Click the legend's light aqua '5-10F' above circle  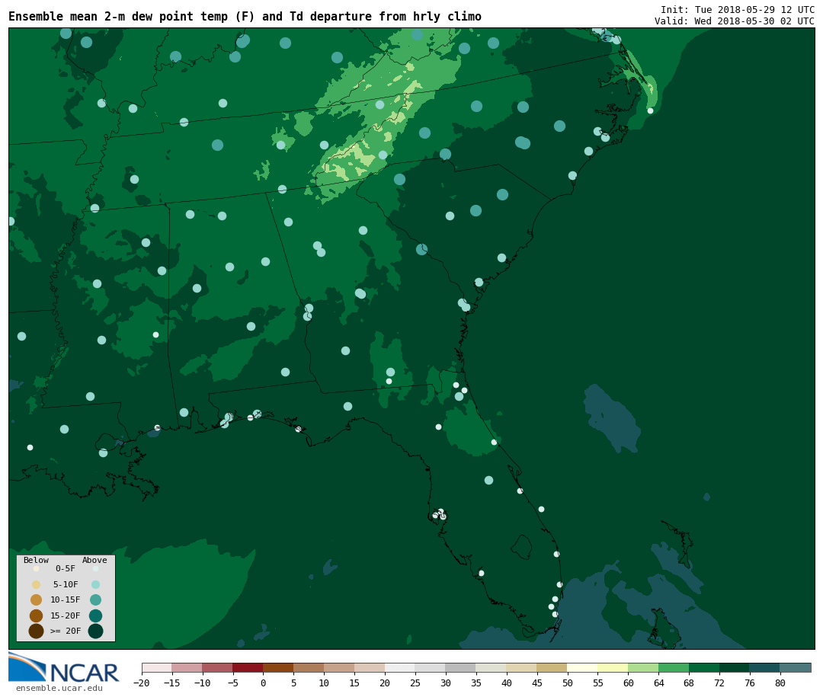95,585
